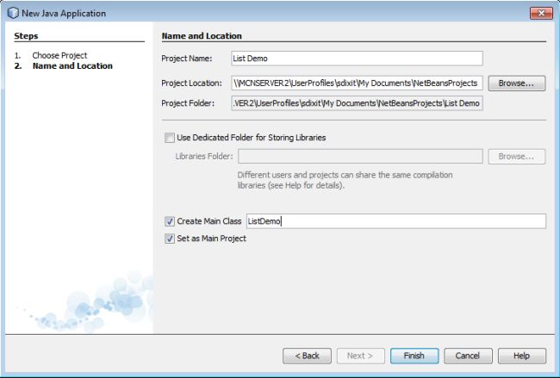Select step 1 Choose Project
The height and width of the screenshot is (378, 560).
click(59, 56)
